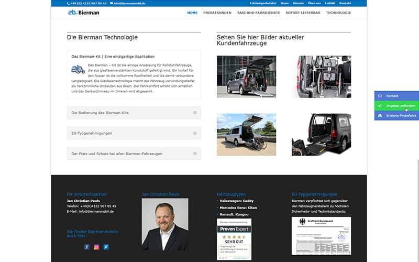419x262 pixels.
Task: Click the Kontakt floating side button
Action: [x=396, y=96]
